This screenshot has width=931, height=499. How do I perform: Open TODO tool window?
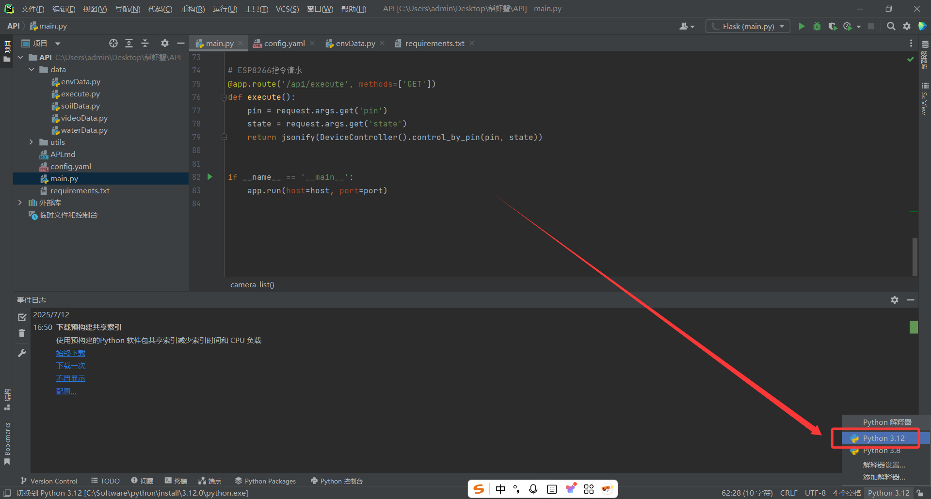point(105,481)
